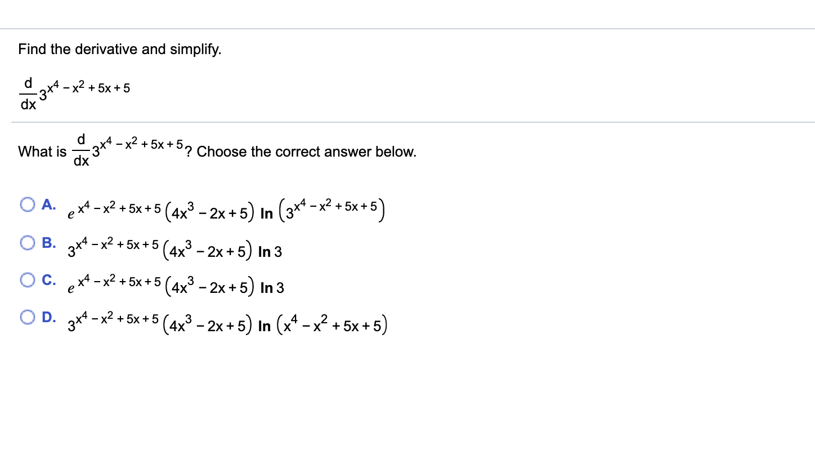Click the "What is" prompt text
Image resolution: width=815 pixels, height=472 pixels.
[x=42, y=152]
